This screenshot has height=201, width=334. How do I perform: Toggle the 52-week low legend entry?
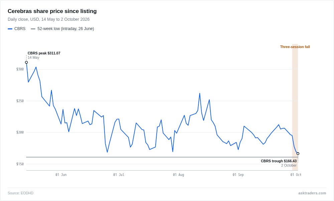[x=62, y=29]
